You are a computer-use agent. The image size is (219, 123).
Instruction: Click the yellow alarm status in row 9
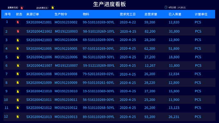tap(18, 91)
